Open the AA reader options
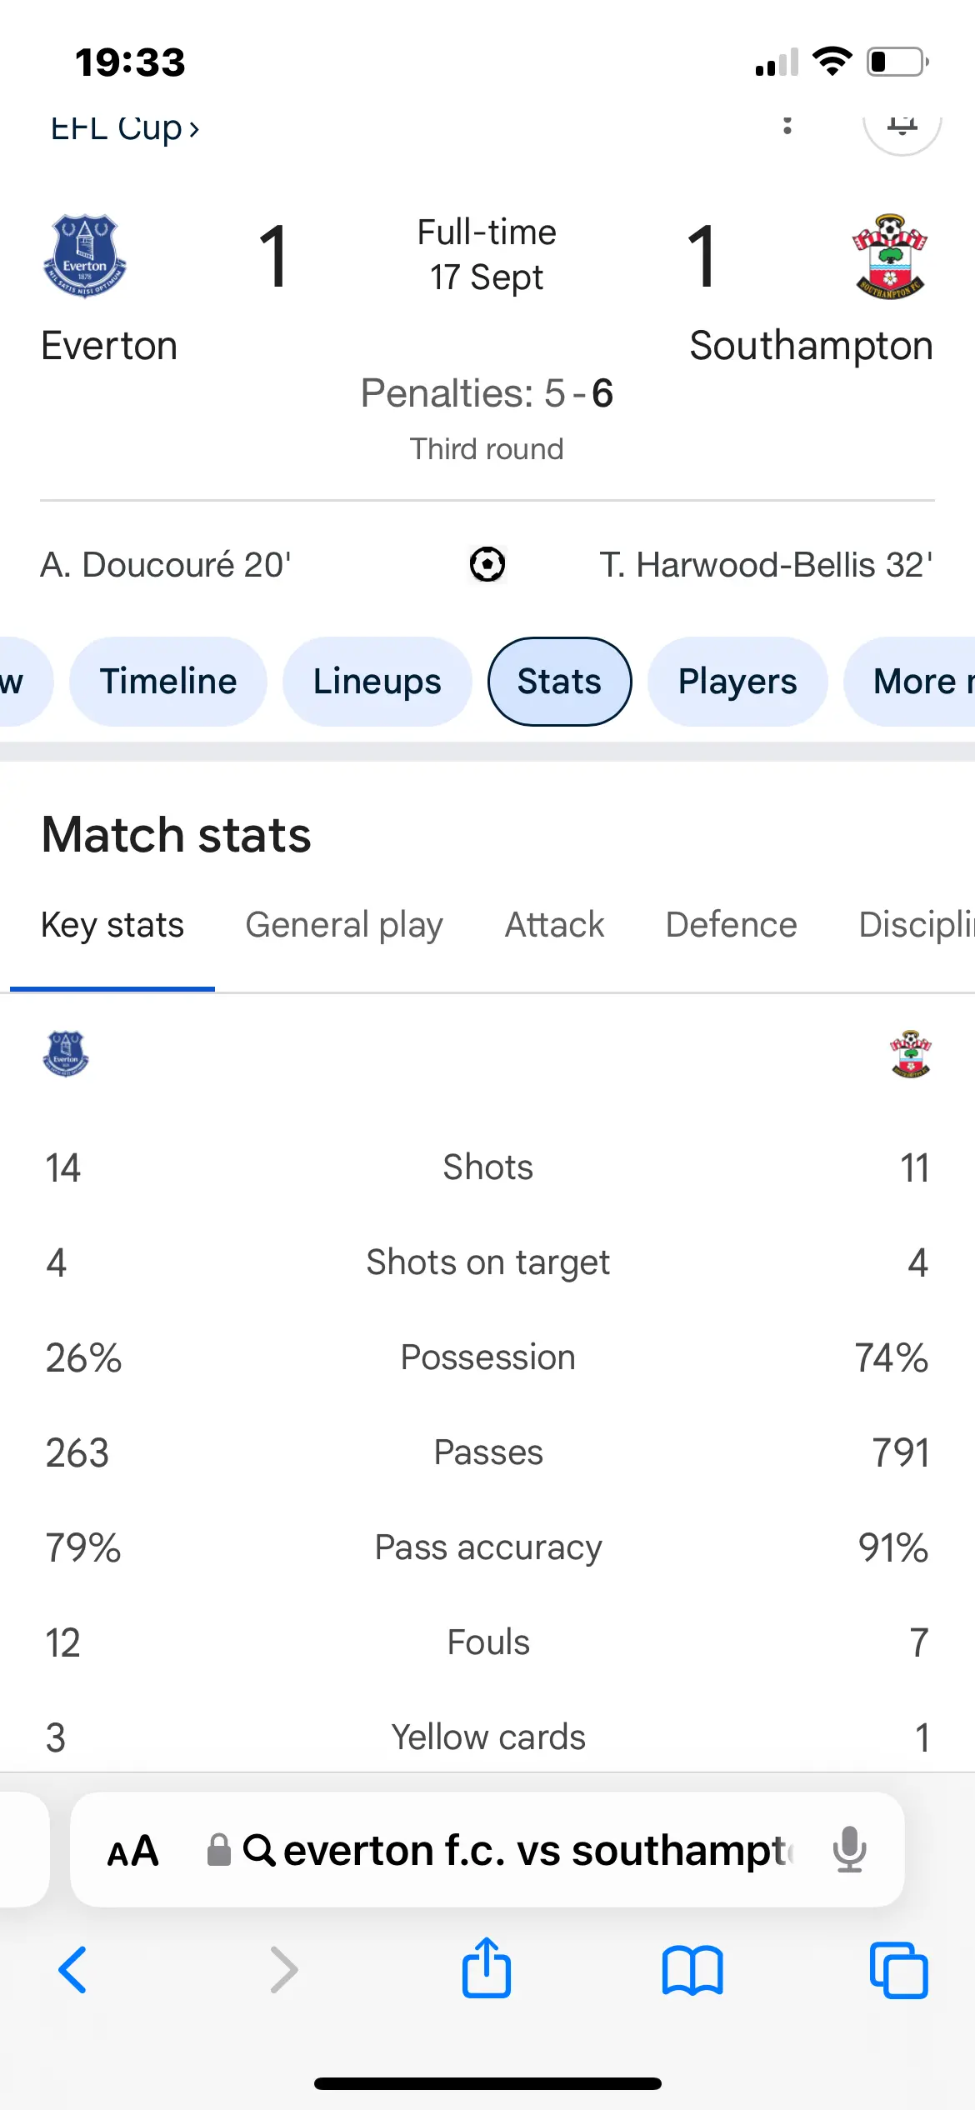Screen dimensions: 975x2110 (x=132, y=1851)
